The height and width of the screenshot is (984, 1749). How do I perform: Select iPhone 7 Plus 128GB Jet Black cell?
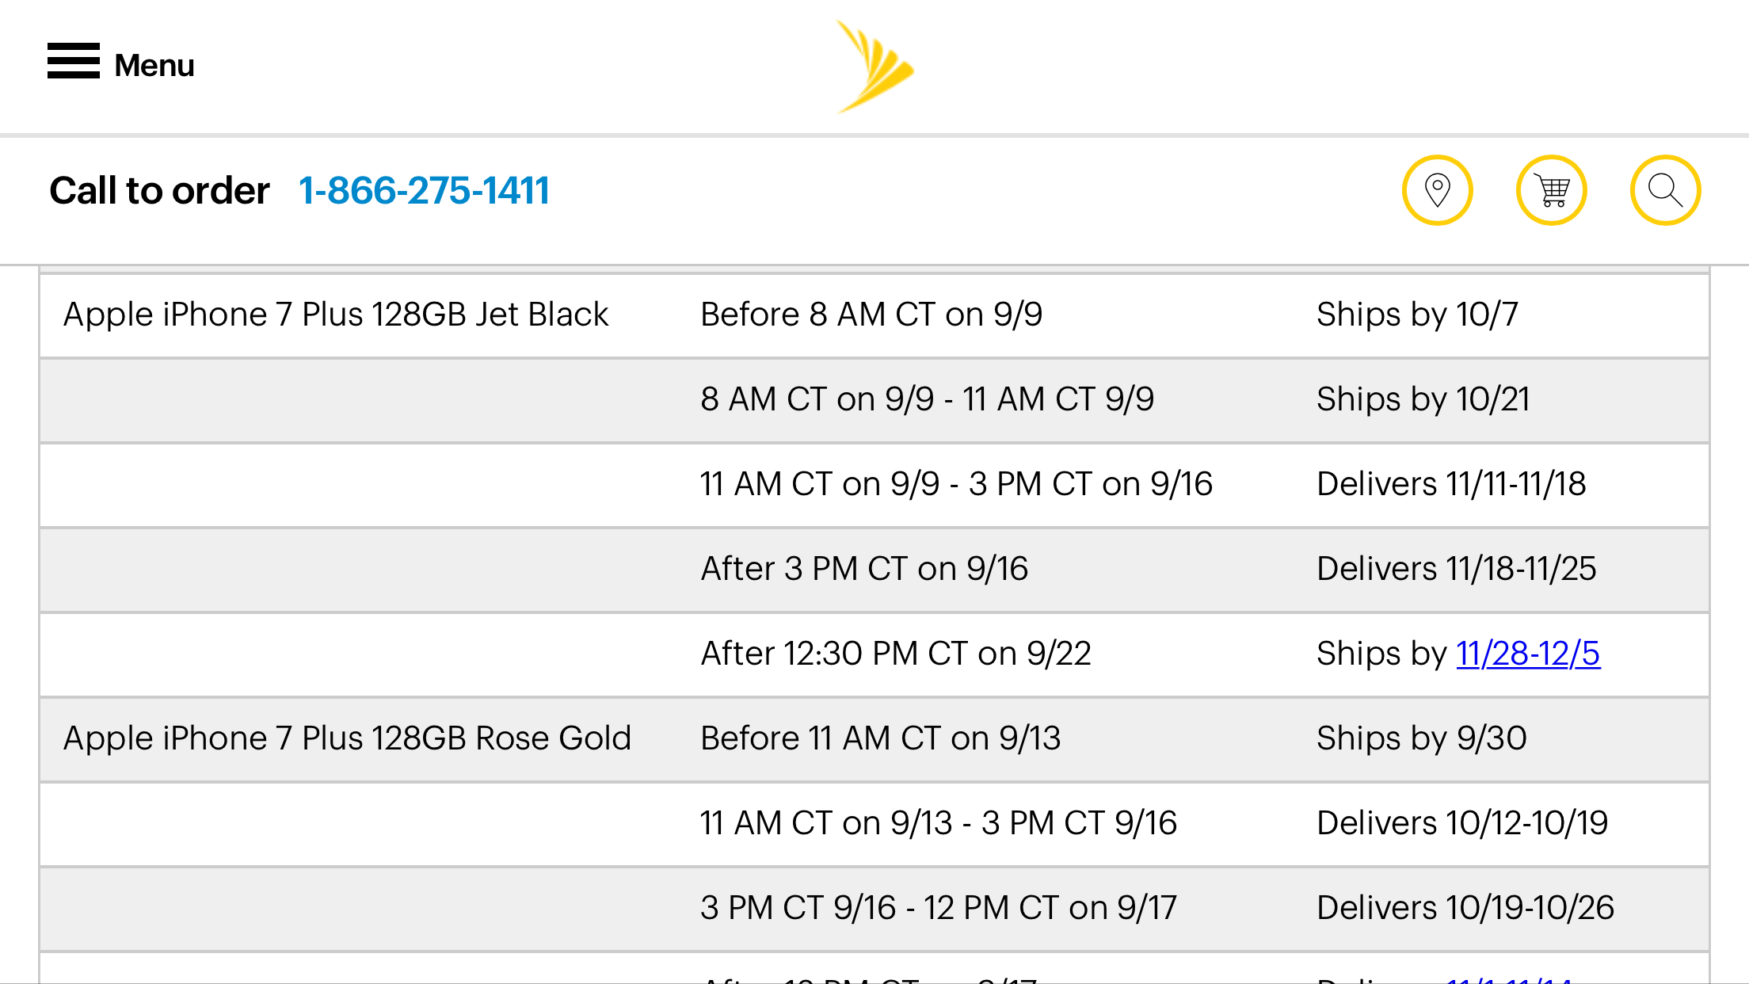click(336, 315)
